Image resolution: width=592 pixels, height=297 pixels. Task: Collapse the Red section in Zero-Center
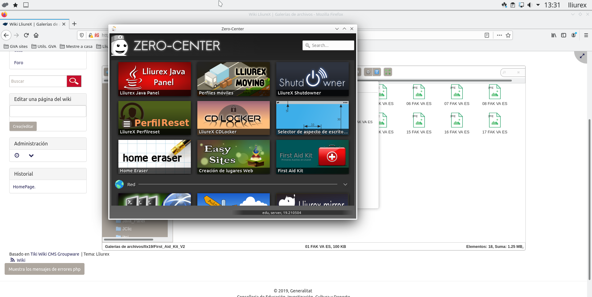(345, 184)
